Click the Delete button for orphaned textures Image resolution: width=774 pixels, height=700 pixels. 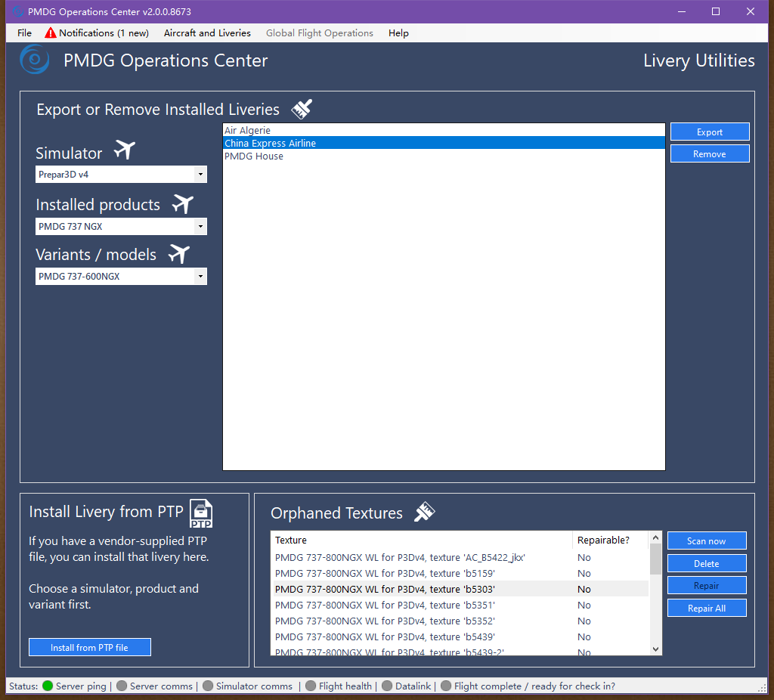pos(707,563)
